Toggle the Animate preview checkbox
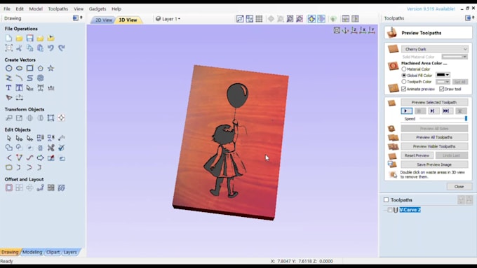The width and height of the screenshot is (477, 268). point(403,89)
